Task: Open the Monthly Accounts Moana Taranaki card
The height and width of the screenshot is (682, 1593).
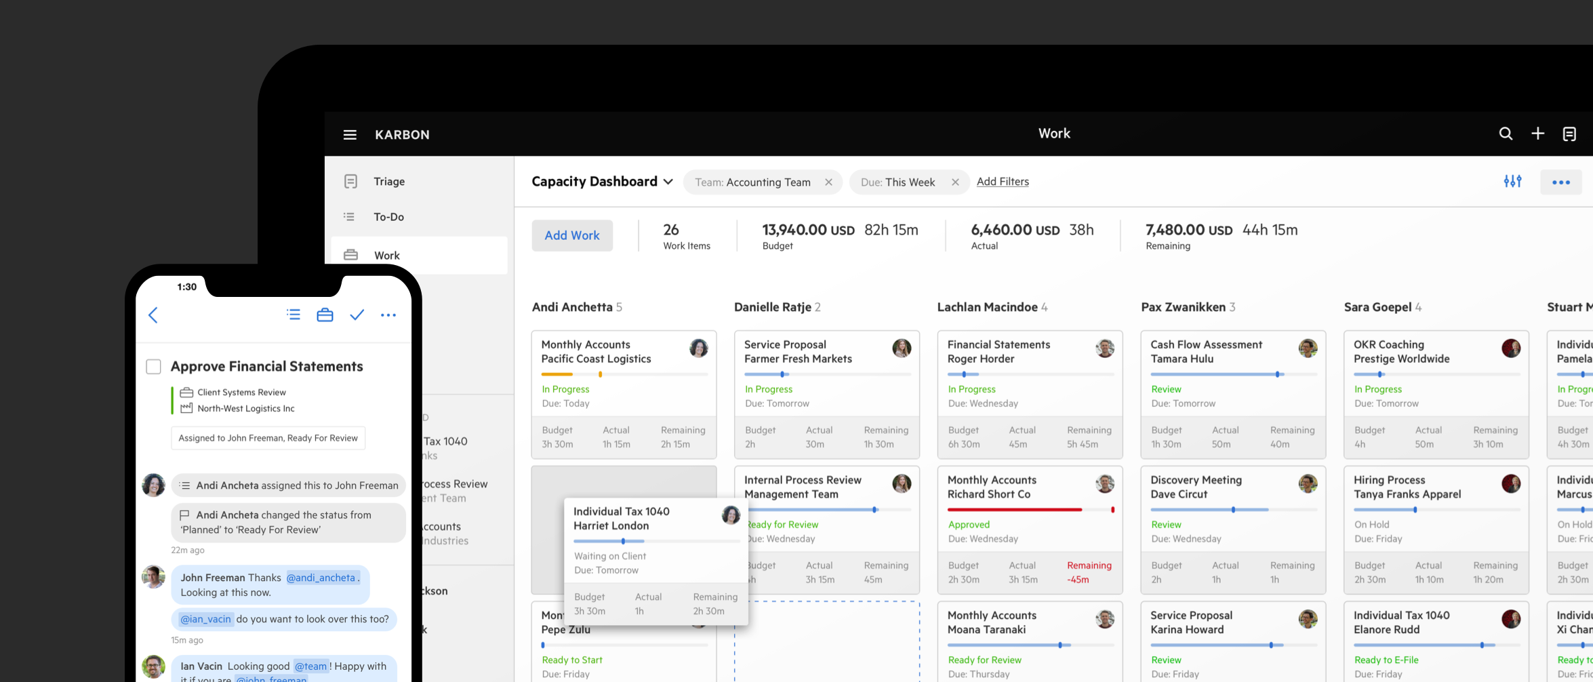Action: (1030, 642)
